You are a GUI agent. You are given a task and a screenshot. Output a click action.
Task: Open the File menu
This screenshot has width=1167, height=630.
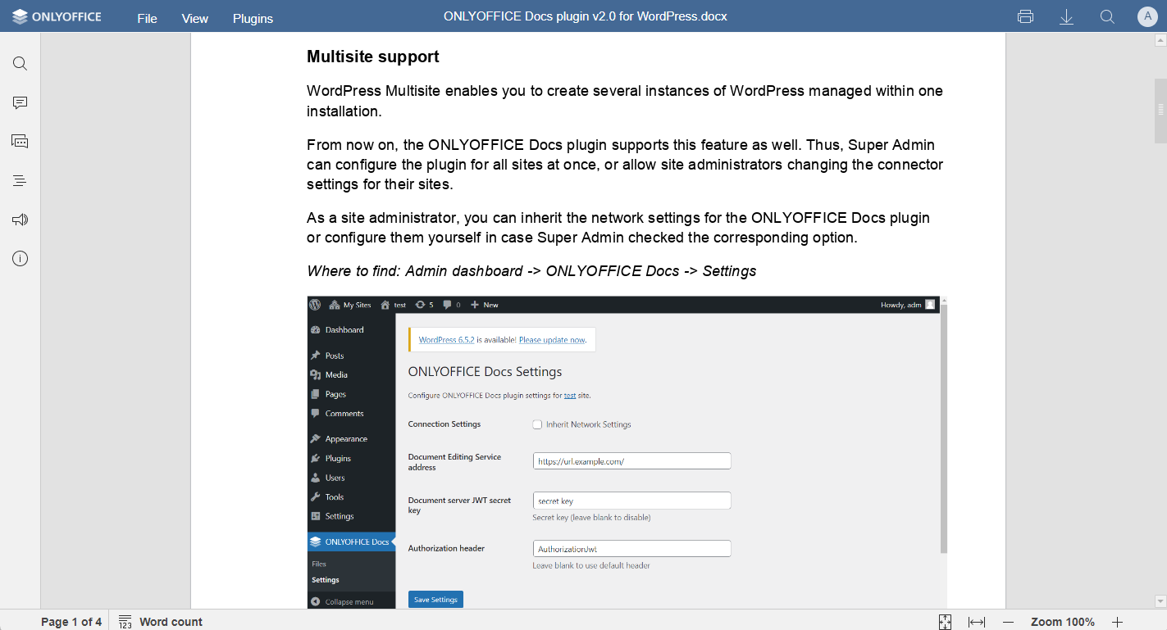click(147, 18)
